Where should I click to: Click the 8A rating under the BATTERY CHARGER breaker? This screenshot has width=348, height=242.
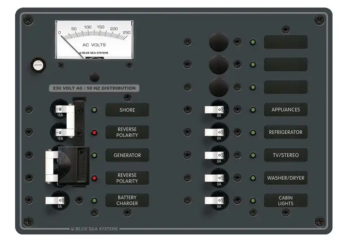(60, 207)
